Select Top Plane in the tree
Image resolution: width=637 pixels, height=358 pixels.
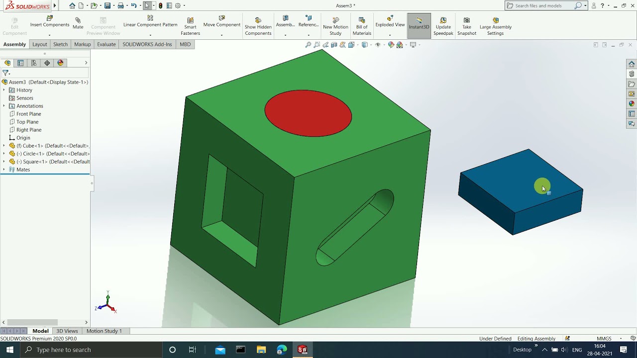coord(27,122)
